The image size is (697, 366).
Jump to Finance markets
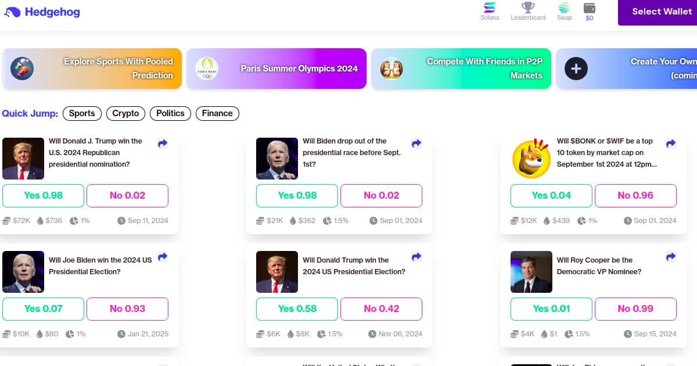[217, 113]
